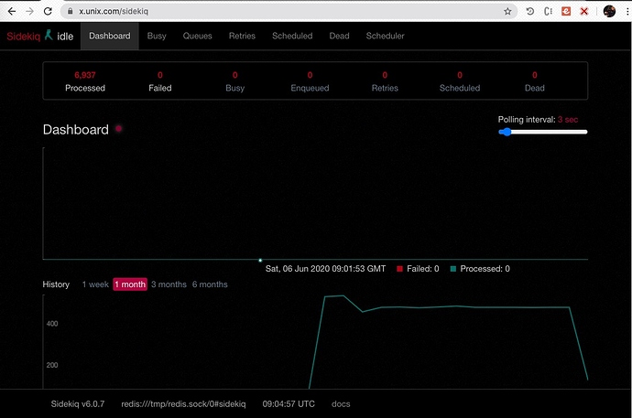Viewport: 632px width, 418px height.
Task: Click the red Failed legend swatch
Action: 399,269
